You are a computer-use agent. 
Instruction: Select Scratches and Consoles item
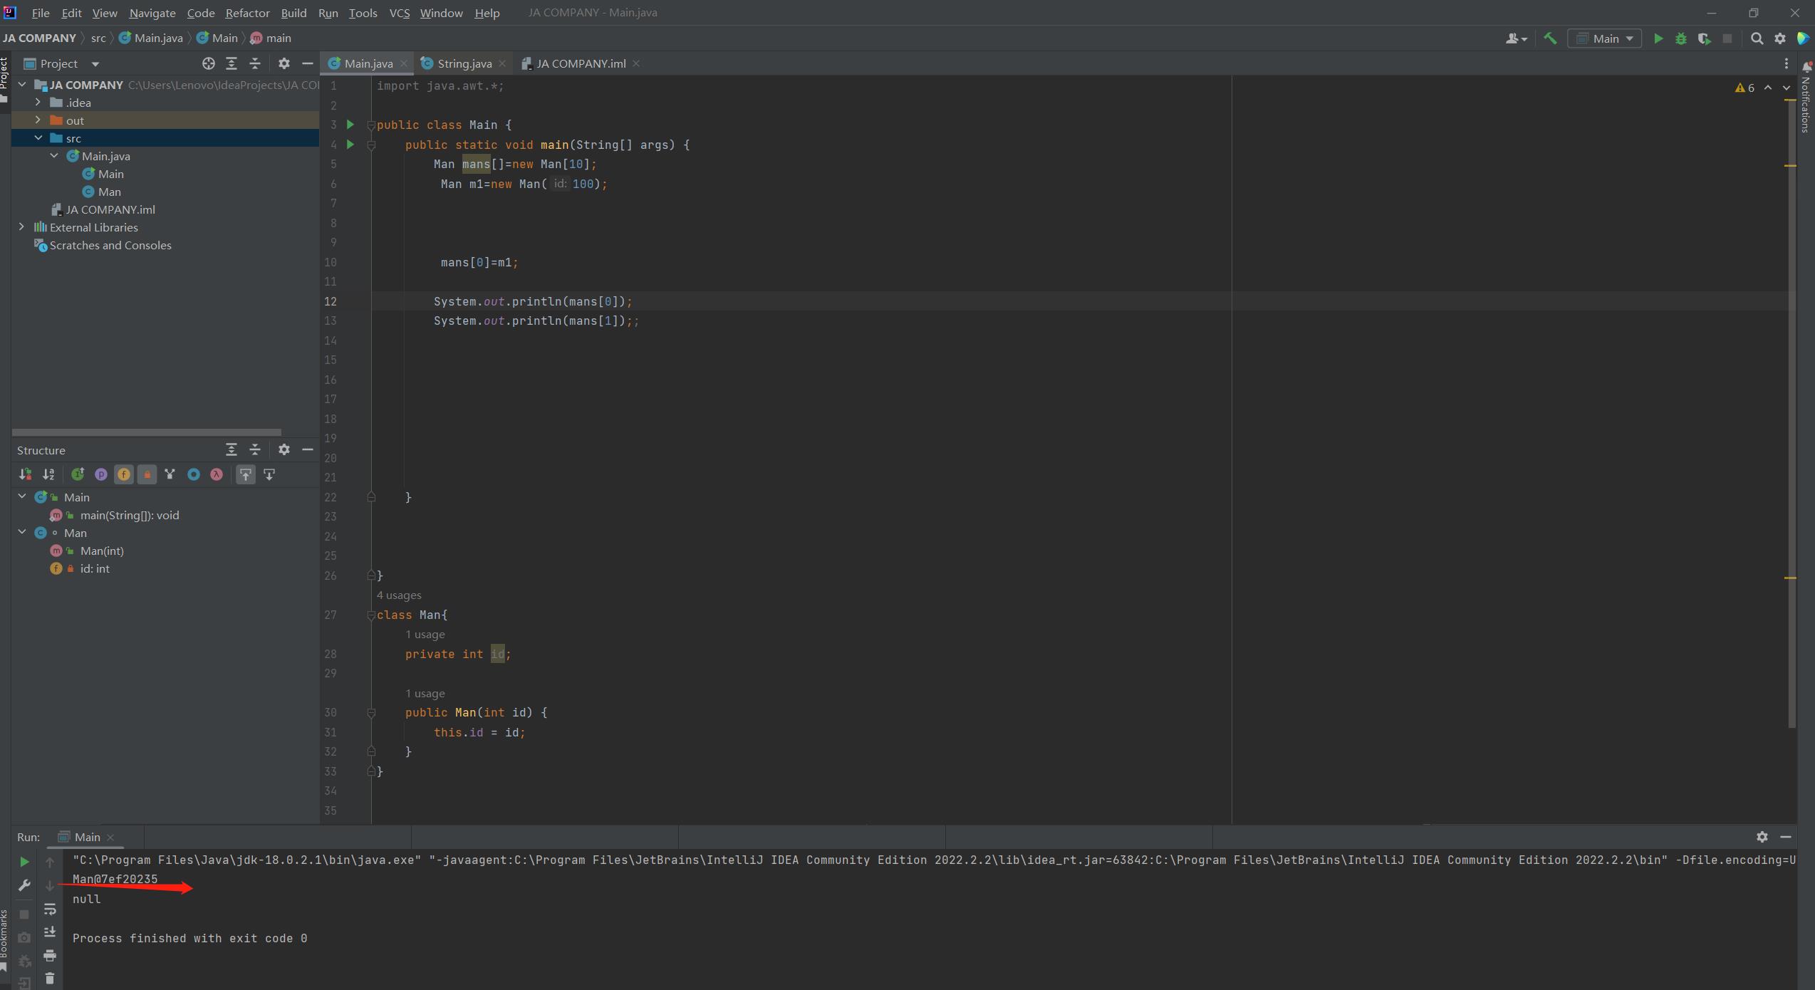point(110,245)
